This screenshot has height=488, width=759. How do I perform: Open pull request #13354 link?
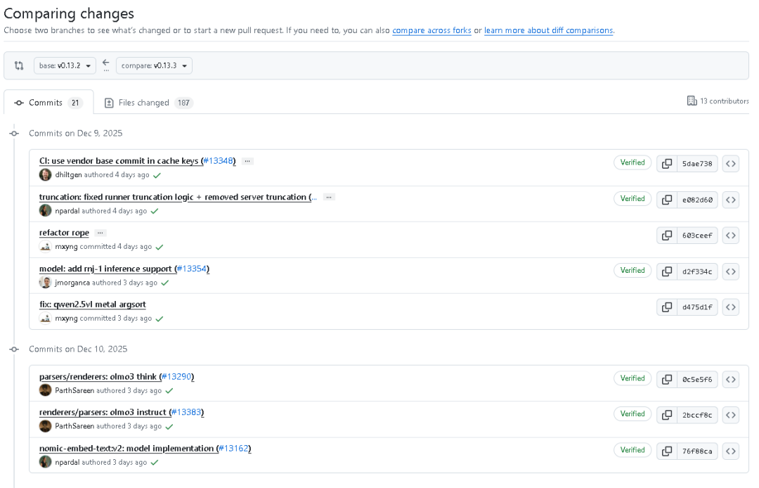[x=192, y=269]
